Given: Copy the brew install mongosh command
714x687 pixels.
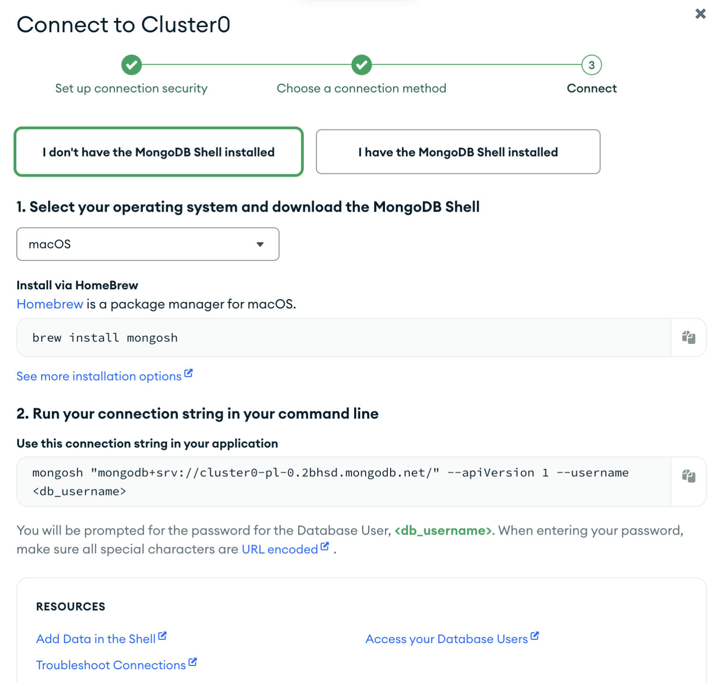Looking at the screenshot, I should tap(688, 337).
